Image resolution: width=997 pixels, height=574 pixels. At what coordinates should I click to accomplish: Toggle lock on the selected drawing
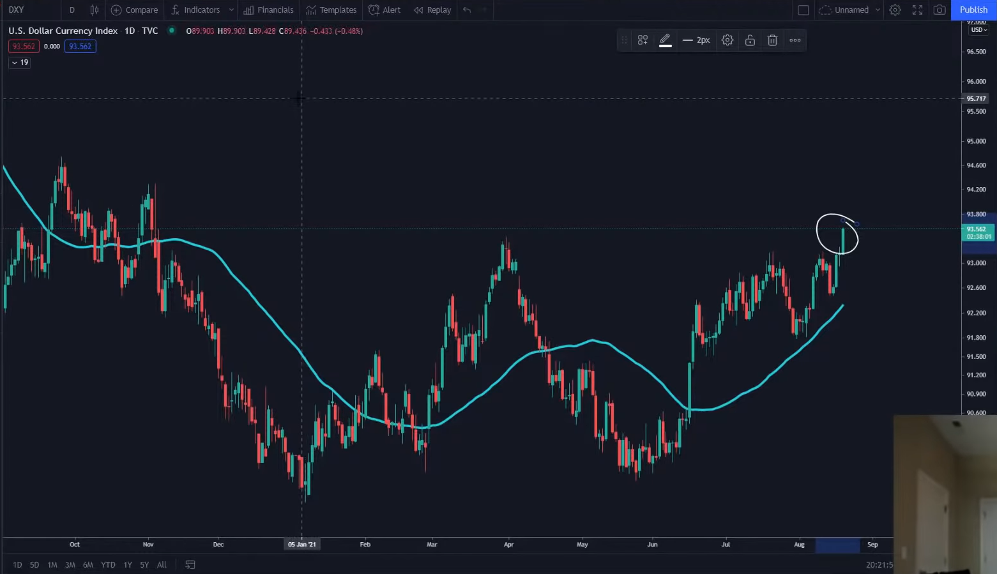point(750,40)
